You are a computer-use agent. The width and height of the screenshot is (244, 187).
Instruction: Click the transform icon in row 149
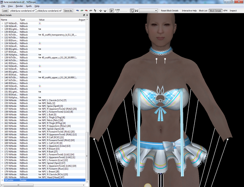coord(40,86)
